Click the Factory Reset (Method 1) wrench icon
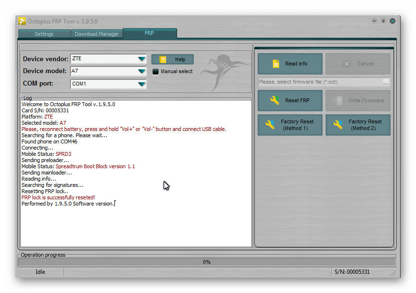Screen dimensions: 416x293 [x=270, y=125]
